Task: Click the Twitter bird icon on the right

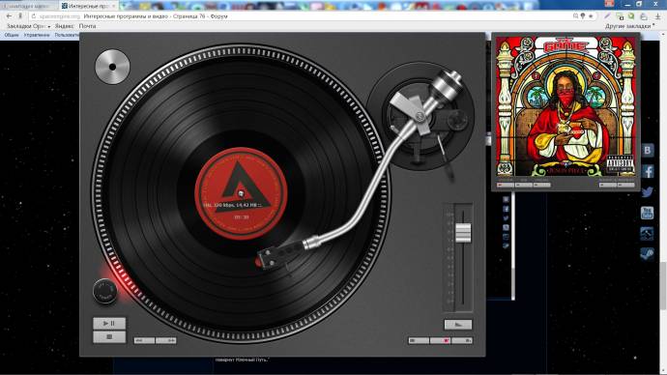Action: (x=648, y=191)
